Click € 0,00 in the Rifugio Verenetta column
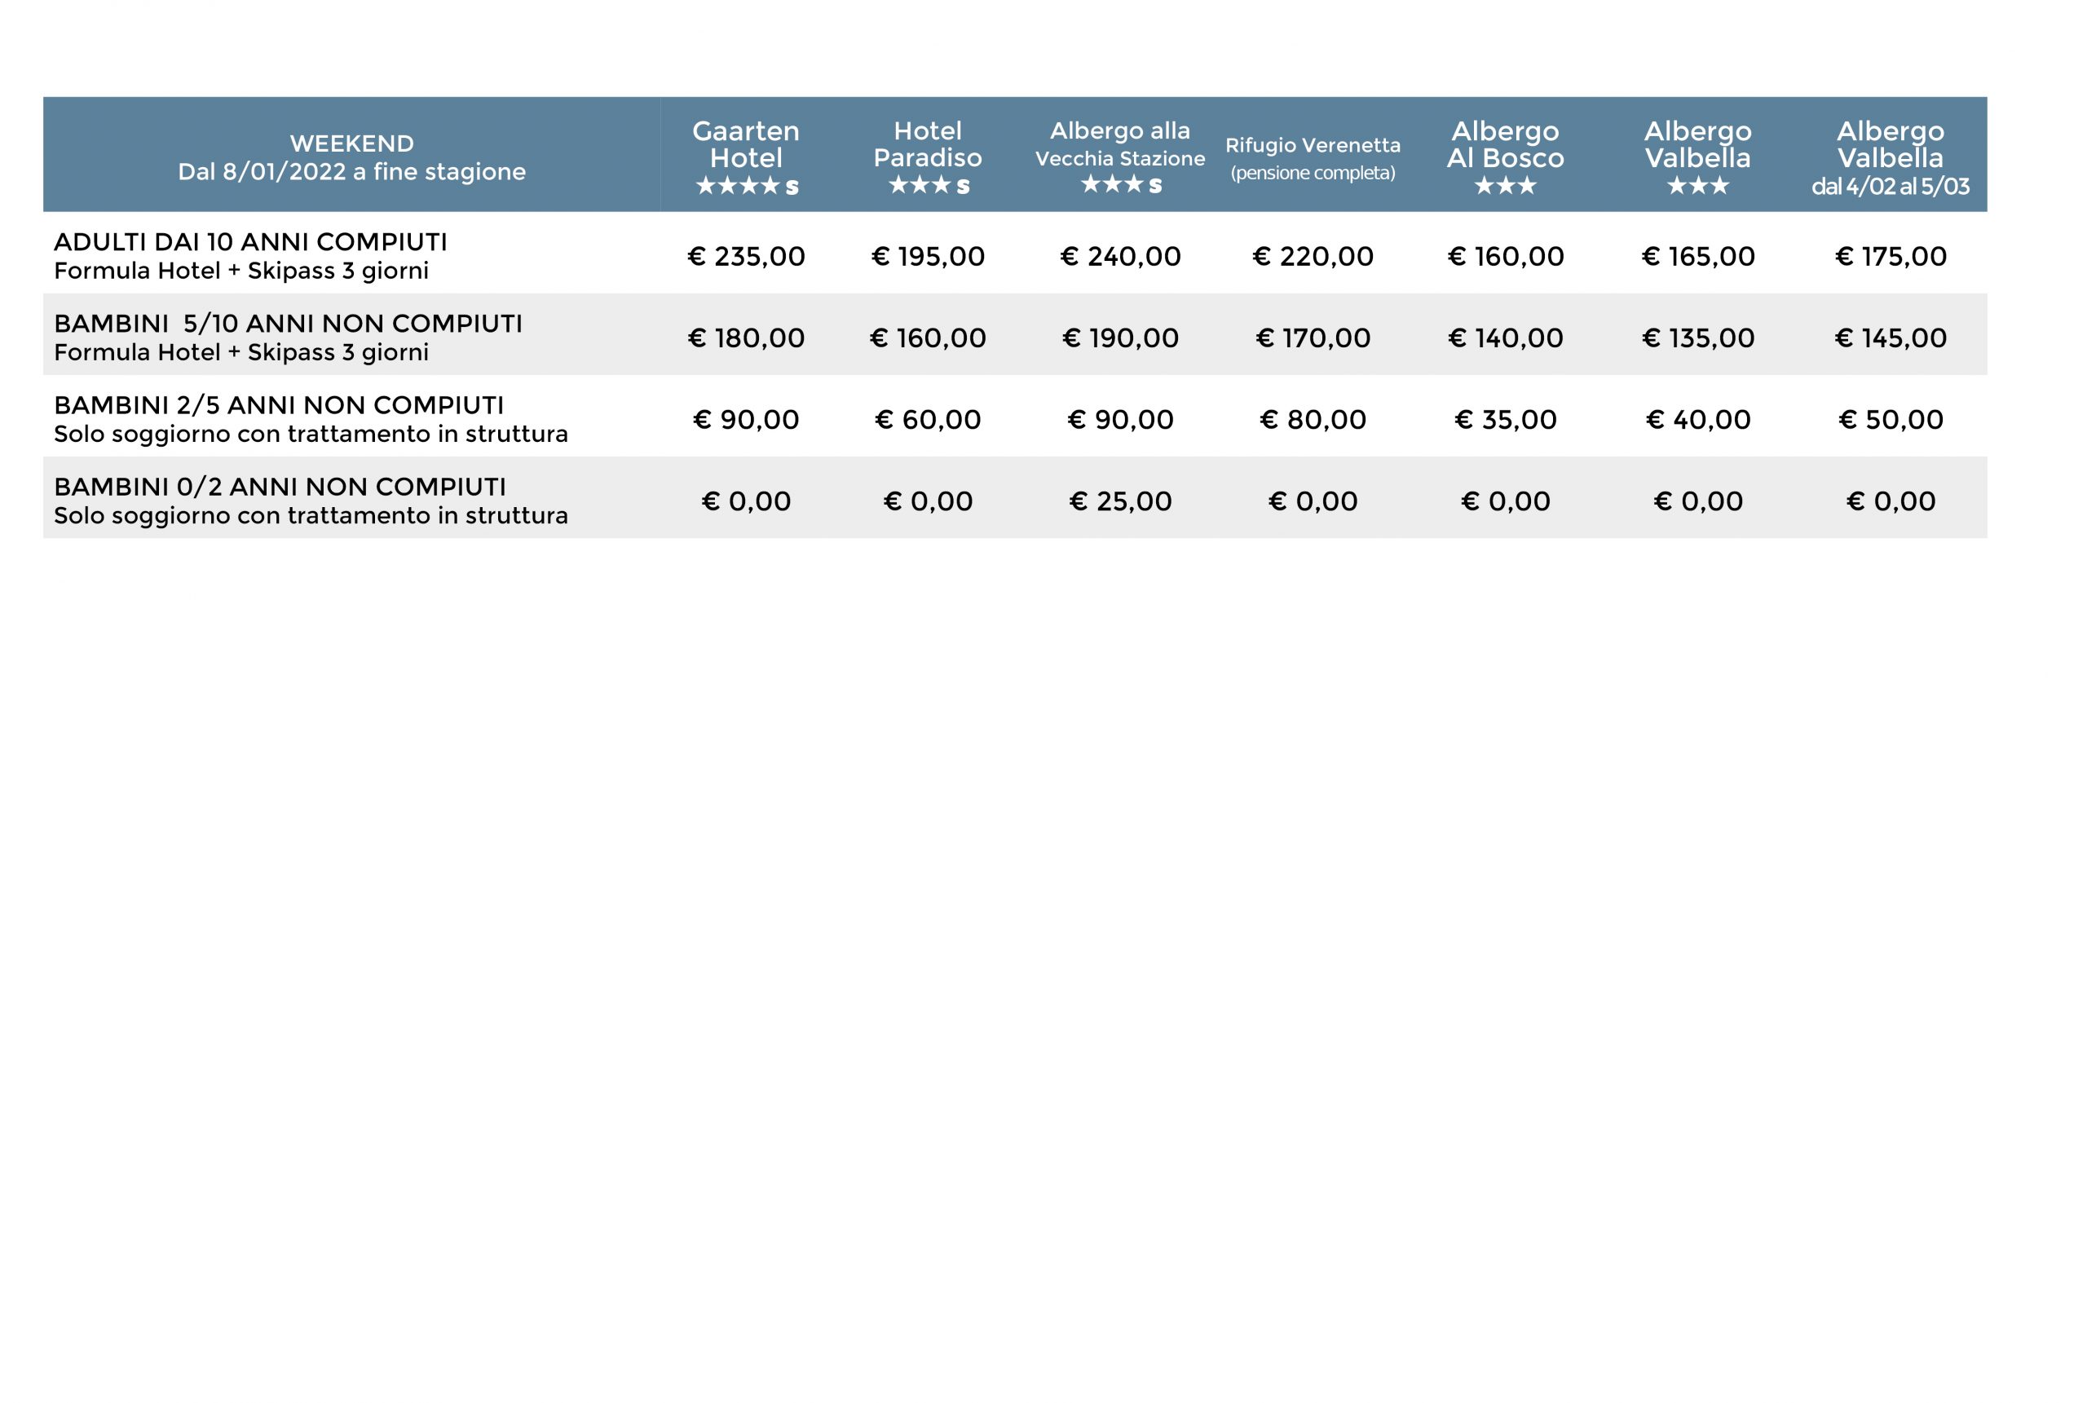 click(1313, 501)
